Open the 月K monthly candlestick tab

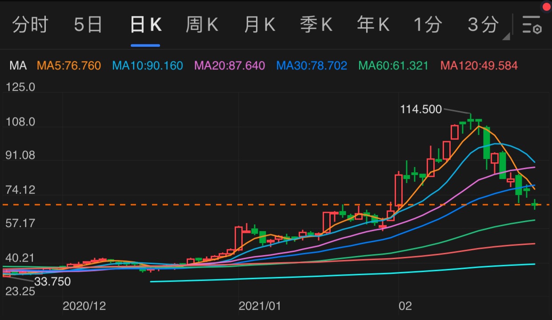tap(259, 24)
